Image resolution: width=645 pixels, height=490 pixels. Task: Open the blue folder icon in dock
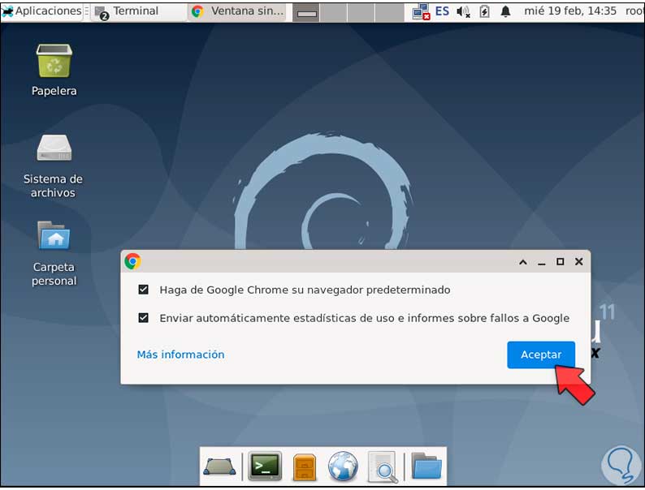tap(426, 466)
